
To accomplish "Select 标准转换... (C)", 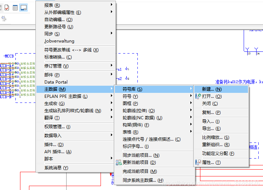I will click(76, 57).
